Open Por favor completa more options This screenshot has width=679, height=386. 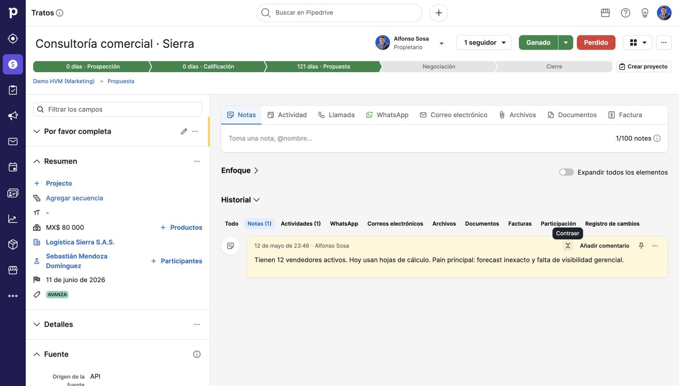coord(195,131)
